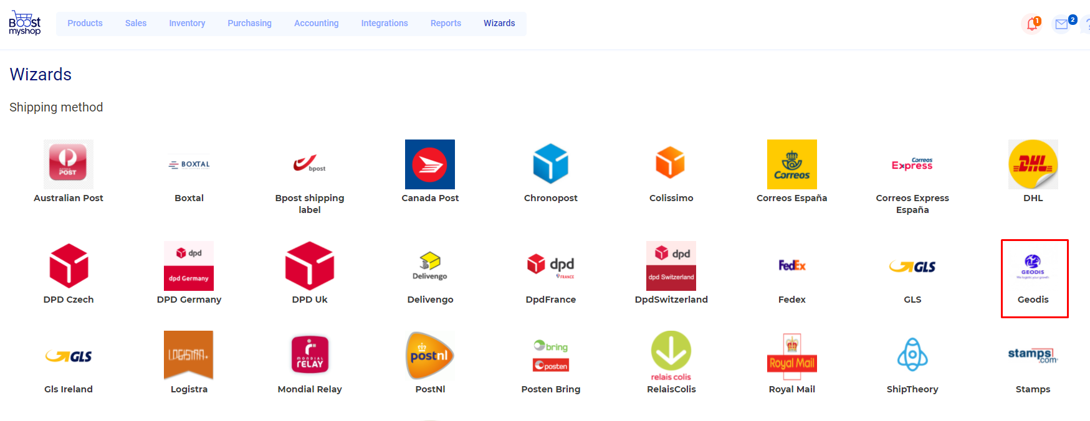The width and height of the screenshot is (1090, 421).
Task: Click the Logistra text label
Action: pyautogui.click(x=189, y=389)
